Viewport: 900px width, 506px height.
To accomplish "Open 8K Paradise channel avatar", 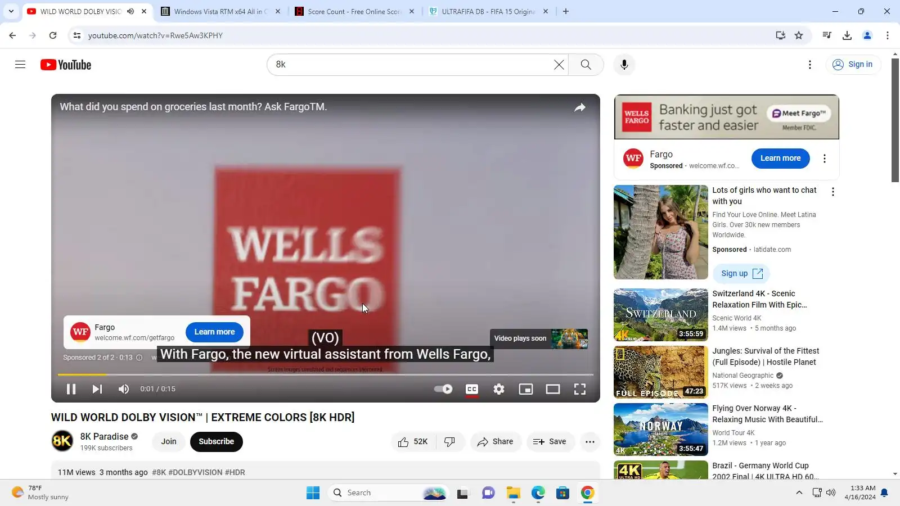I will (x=62, y=441).
